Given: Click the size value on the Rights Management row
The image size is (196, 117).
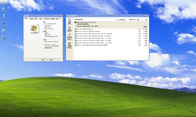Looking at the screenshot, I should (x=145, y=45).
